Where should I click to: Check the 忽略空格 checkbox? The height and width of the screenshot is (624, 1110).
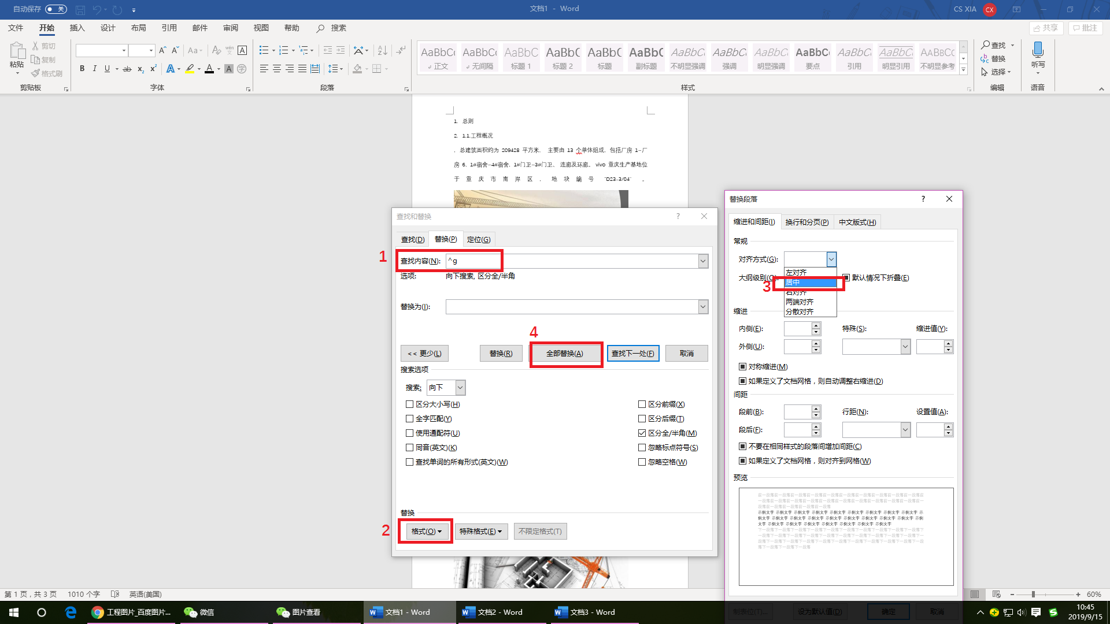pos(642,462)
